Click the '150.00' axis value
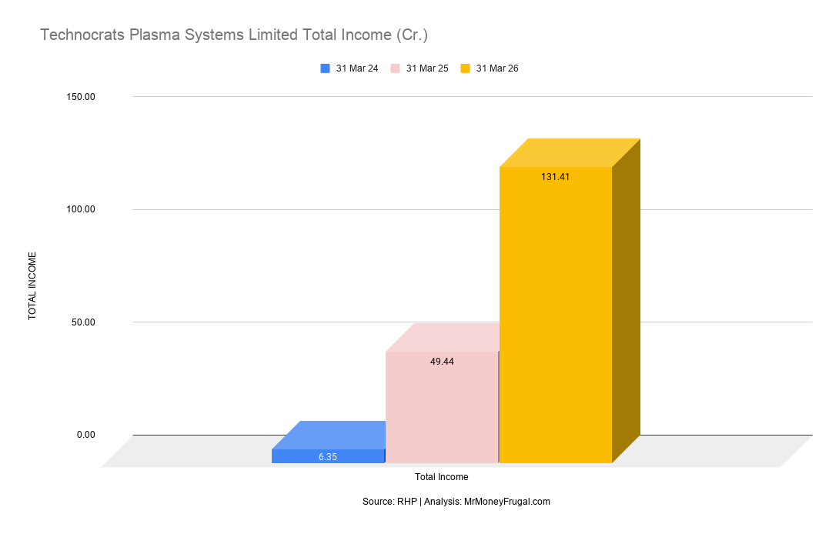Screen dimensions: 839x534 point(81,97)
